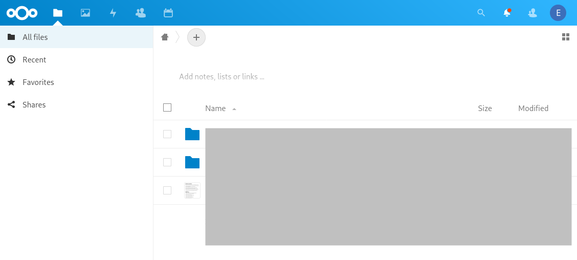Tick the first folder row checkbox
This screenshot has width=577, height=260.
pos(167,134)
